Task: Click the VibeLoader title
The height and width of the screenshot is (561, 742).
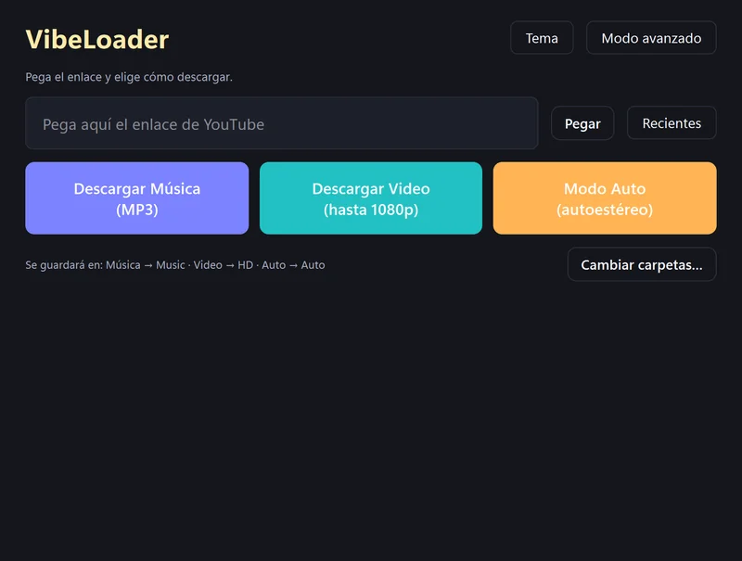Action: [97, 39]
